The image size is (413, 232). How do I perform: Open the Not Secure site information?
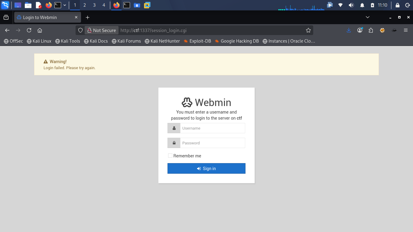pos(102,30)
